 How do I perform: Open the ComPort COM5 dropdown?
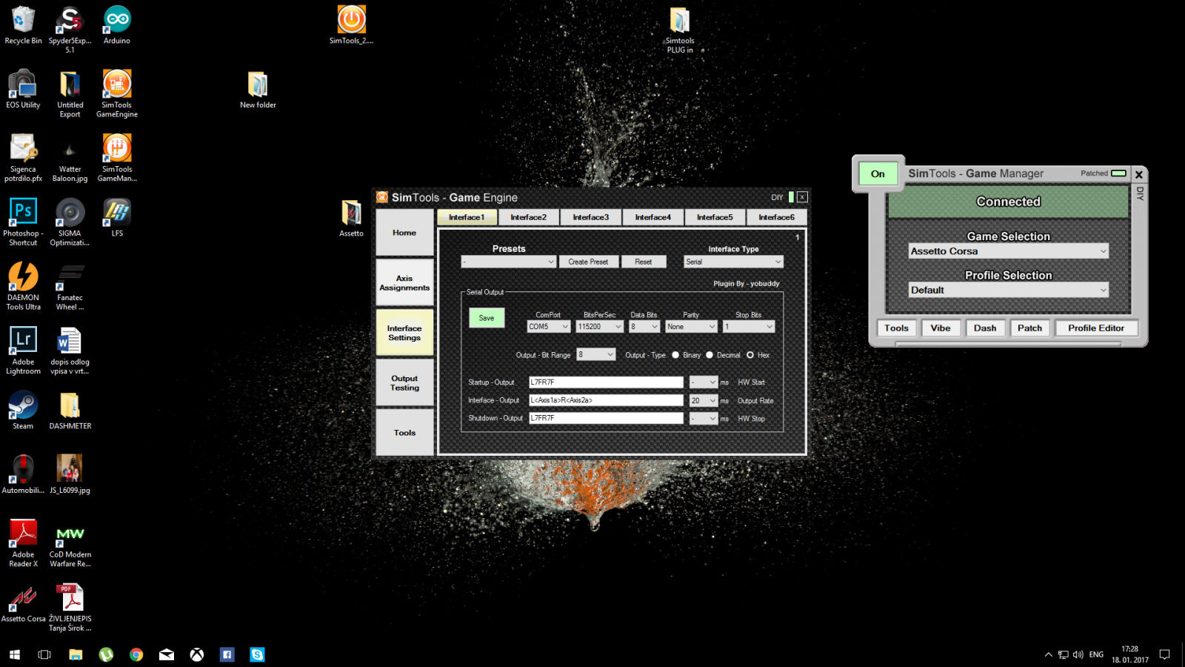click(549, 327)
